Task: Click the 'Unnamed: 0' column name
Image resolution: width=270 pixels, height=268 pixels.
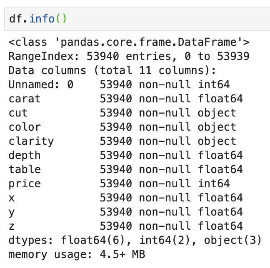Action: 41,84
